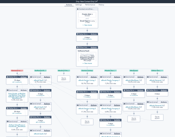Viewport: 175px width, 137px height.
Task: Expand See more in If/then branch card
Action: point(87,63)
